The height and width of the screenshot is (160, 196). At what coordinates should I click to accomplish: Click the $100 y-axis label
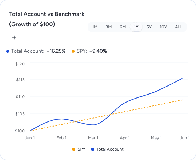tap(20, 131)
